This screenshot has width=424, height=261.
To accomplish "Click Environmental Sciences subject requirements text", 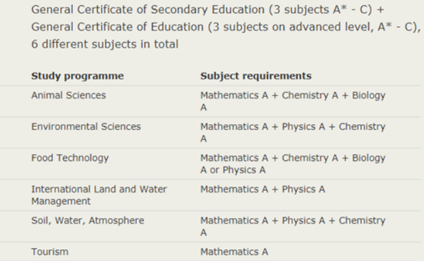I will click(293, 133).
